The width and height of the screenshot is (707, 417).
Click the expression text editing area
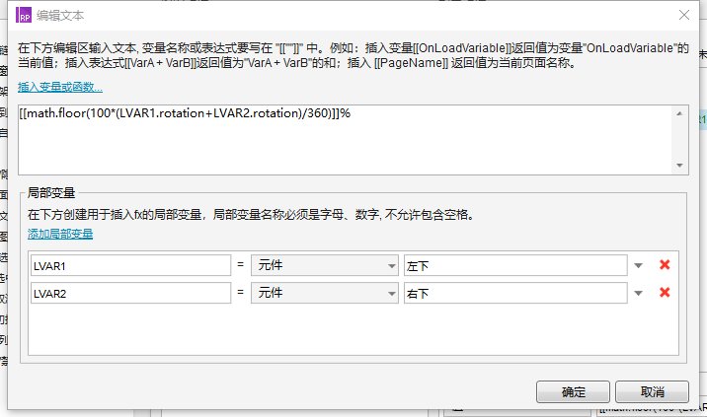pyautogui.click(x=345, y=140)
